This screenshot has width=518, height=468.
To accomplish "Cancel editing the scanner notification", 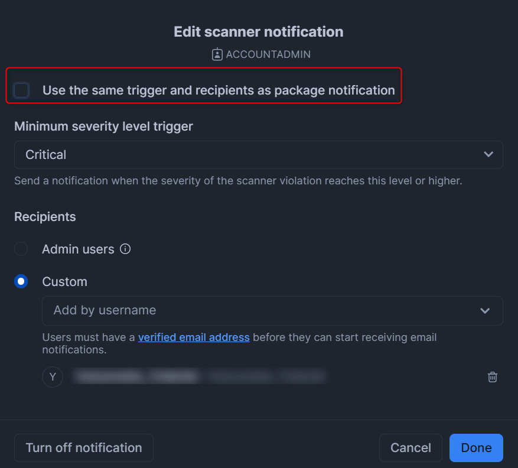I will point(411,448).
